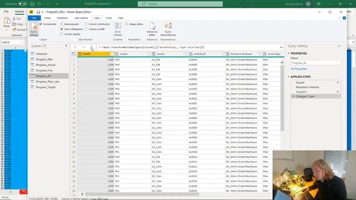Open gear settings for Source step
356x200 pixels.
[x=338, y=83]
